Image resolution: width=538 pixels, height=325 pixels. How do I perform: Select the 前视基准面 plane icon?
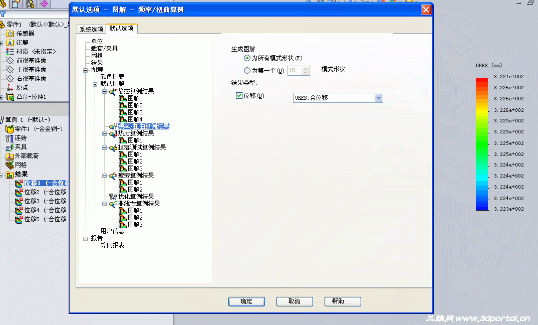point(10,61)
